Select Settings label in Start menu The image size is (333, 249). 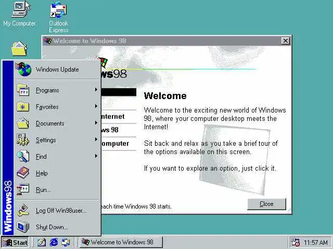(46, 140)
